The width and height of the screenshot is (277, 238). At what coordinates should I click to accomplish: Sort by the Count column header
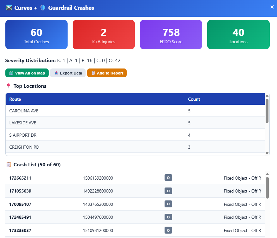pos(194,99)
